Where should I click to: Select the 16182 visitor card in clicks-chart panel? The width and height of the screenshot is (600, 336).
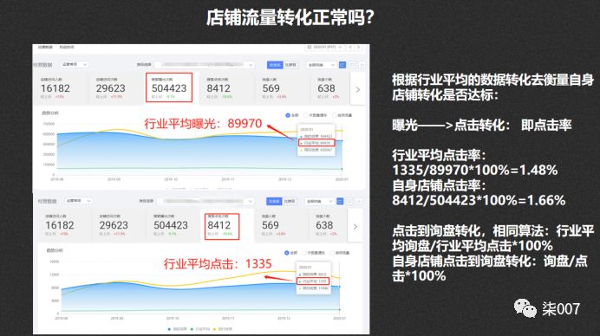pos(65,225)
